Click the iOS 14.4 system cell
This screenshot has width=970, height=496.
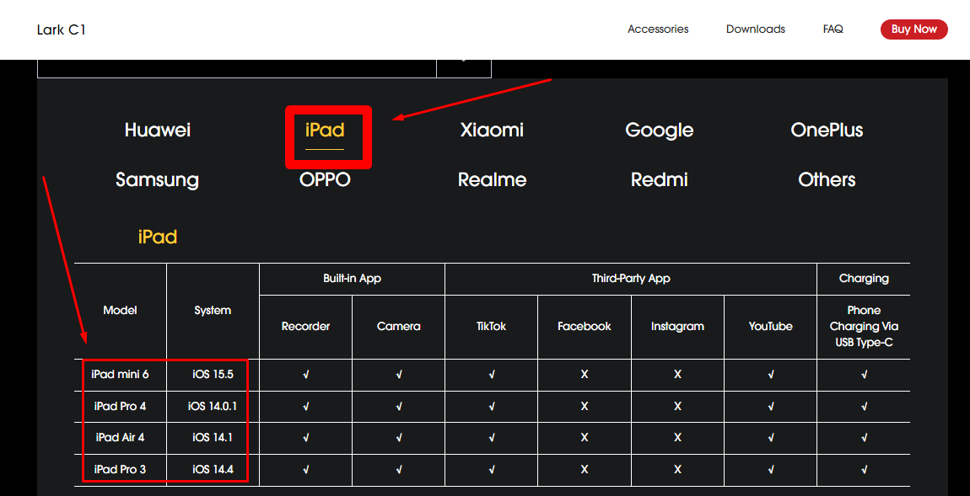213,470
